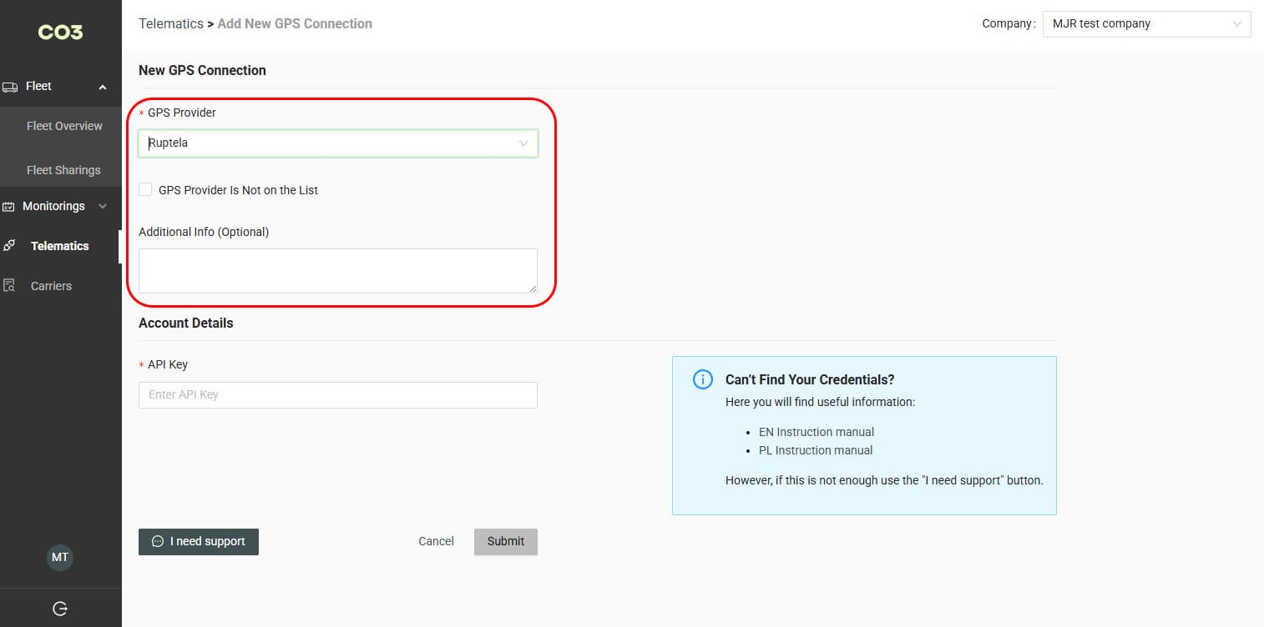Collapse the Fleet sidebar section
The height and width of the screenshot is (627, 1264).
(102, 86)
